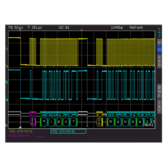Viewport: 167px width, 167px height.
Task: Select the CH1: 100mV channel label
Action: 21,131
